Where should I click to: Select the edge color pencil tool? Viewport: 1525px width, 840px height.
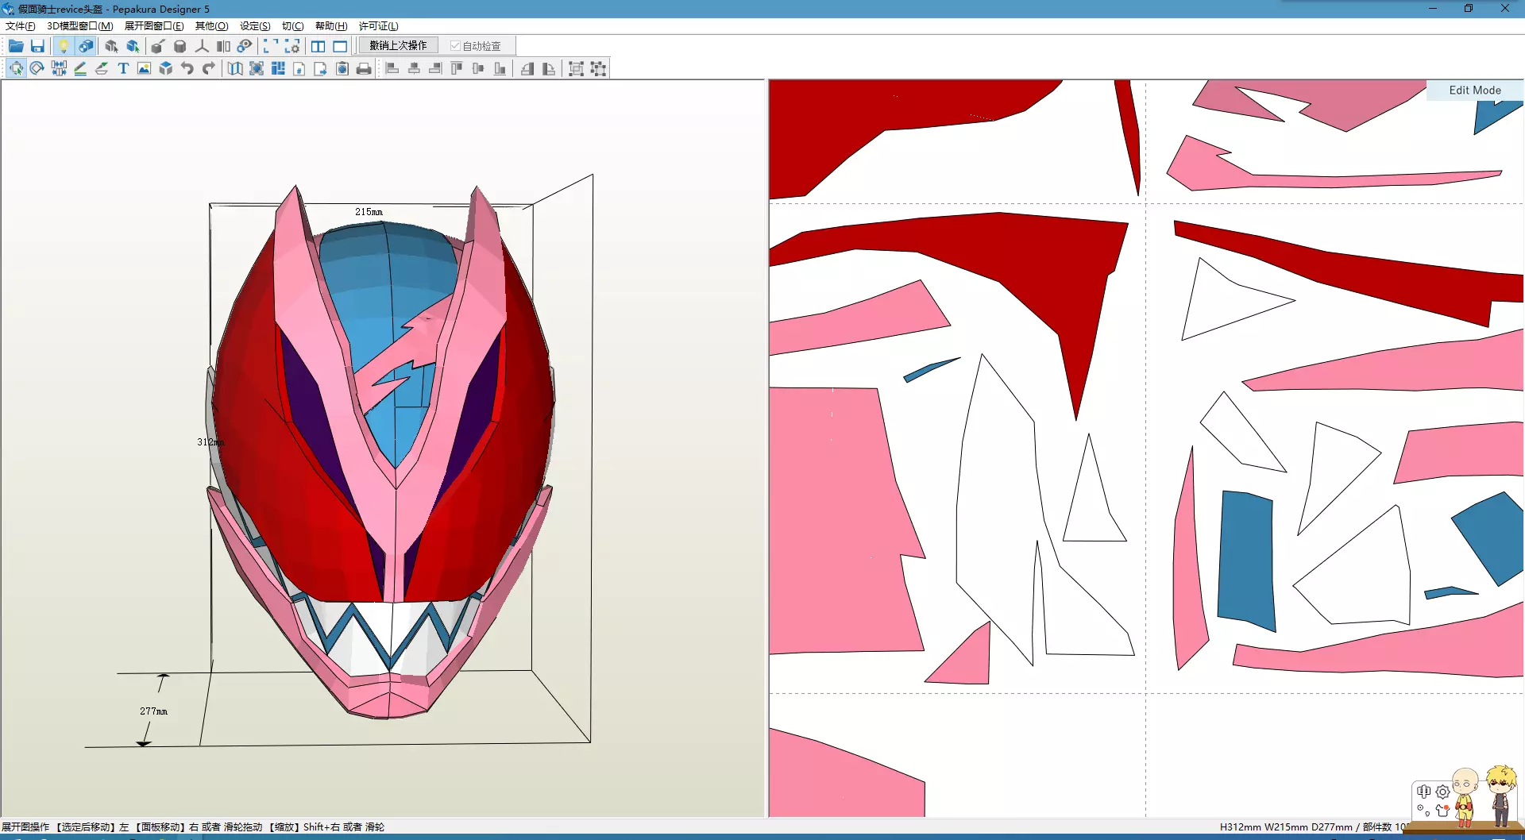coord(80,68)
